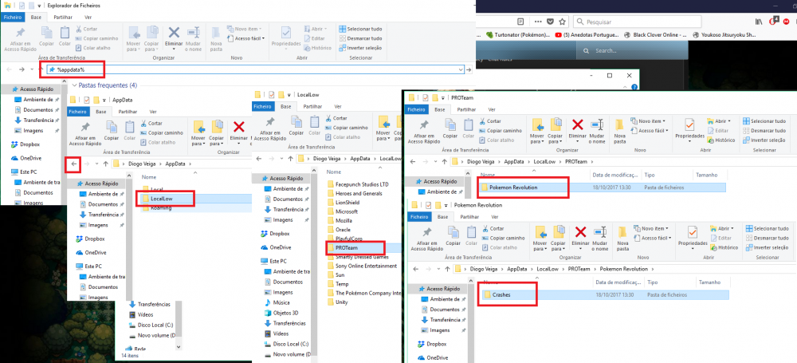The image size is (797, 363).
Task: Click AppData breadcrumb in PROTeam window address bar
Action: (x=515, y=161)
